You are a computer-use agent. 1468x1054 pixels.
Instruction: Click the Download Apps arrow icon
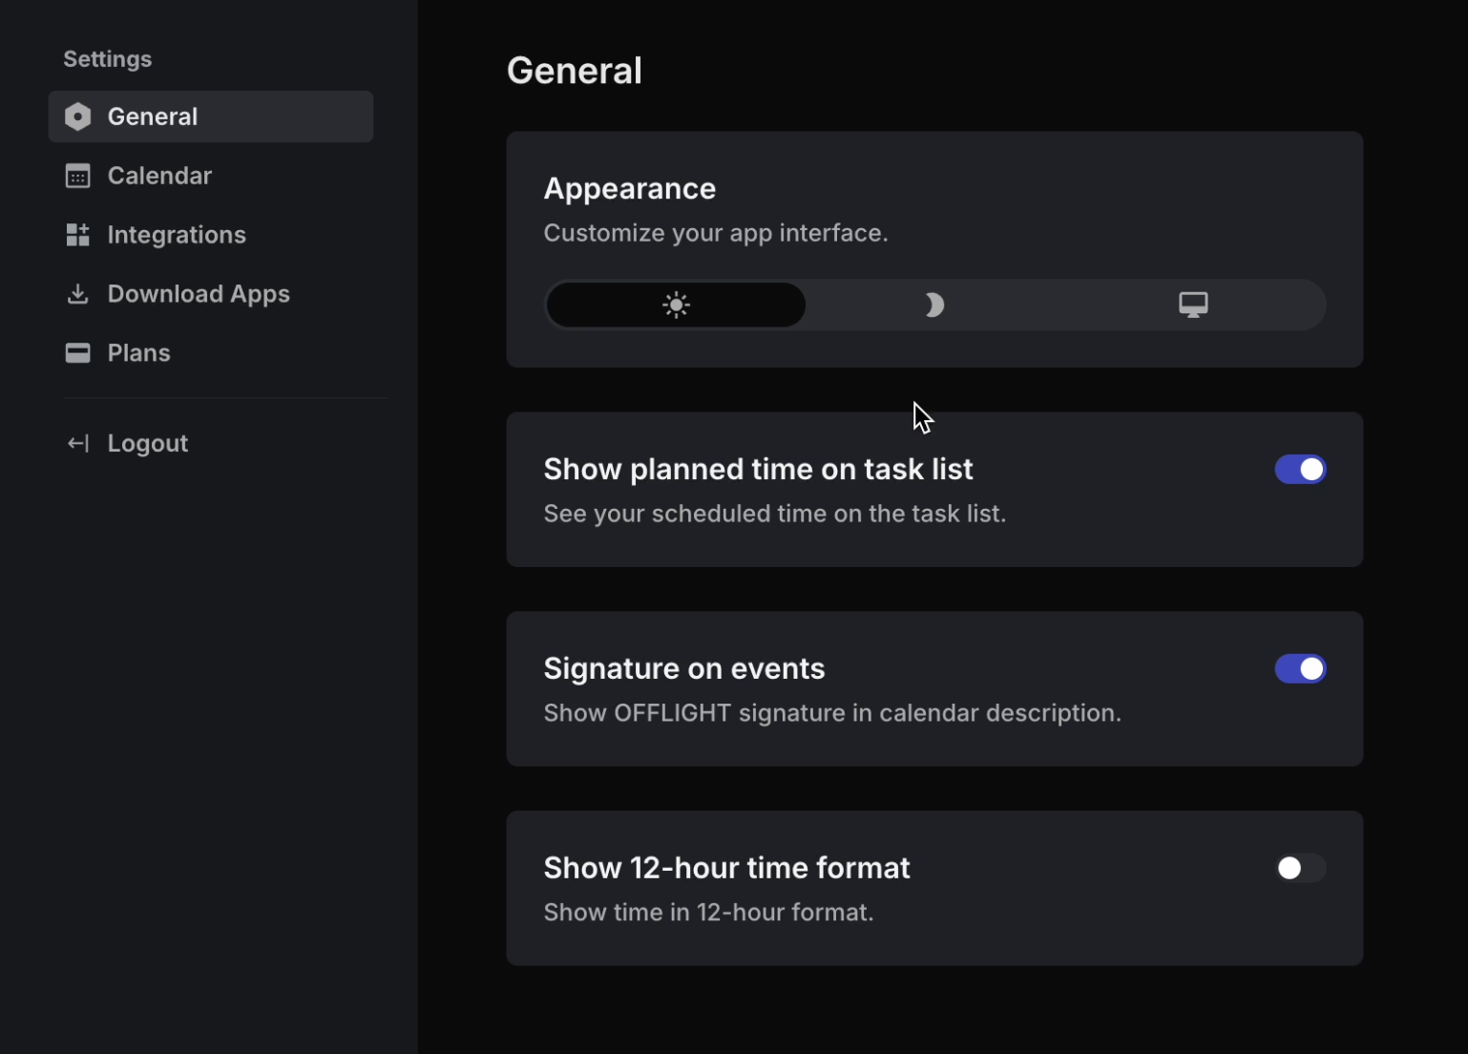tap(77, 294)
